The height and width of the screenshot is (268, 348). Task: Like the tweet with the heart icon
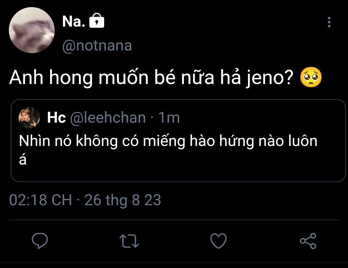[x=218, y=241]
